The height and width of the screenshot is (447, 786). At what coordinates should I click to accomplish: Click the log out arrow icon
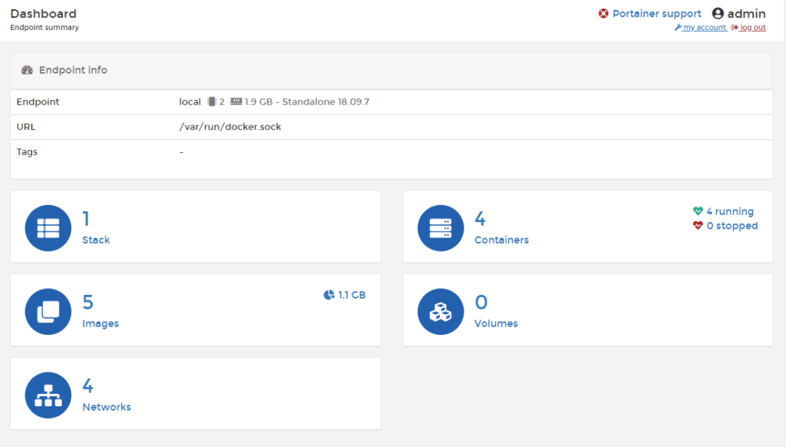(x=735, y=28)
